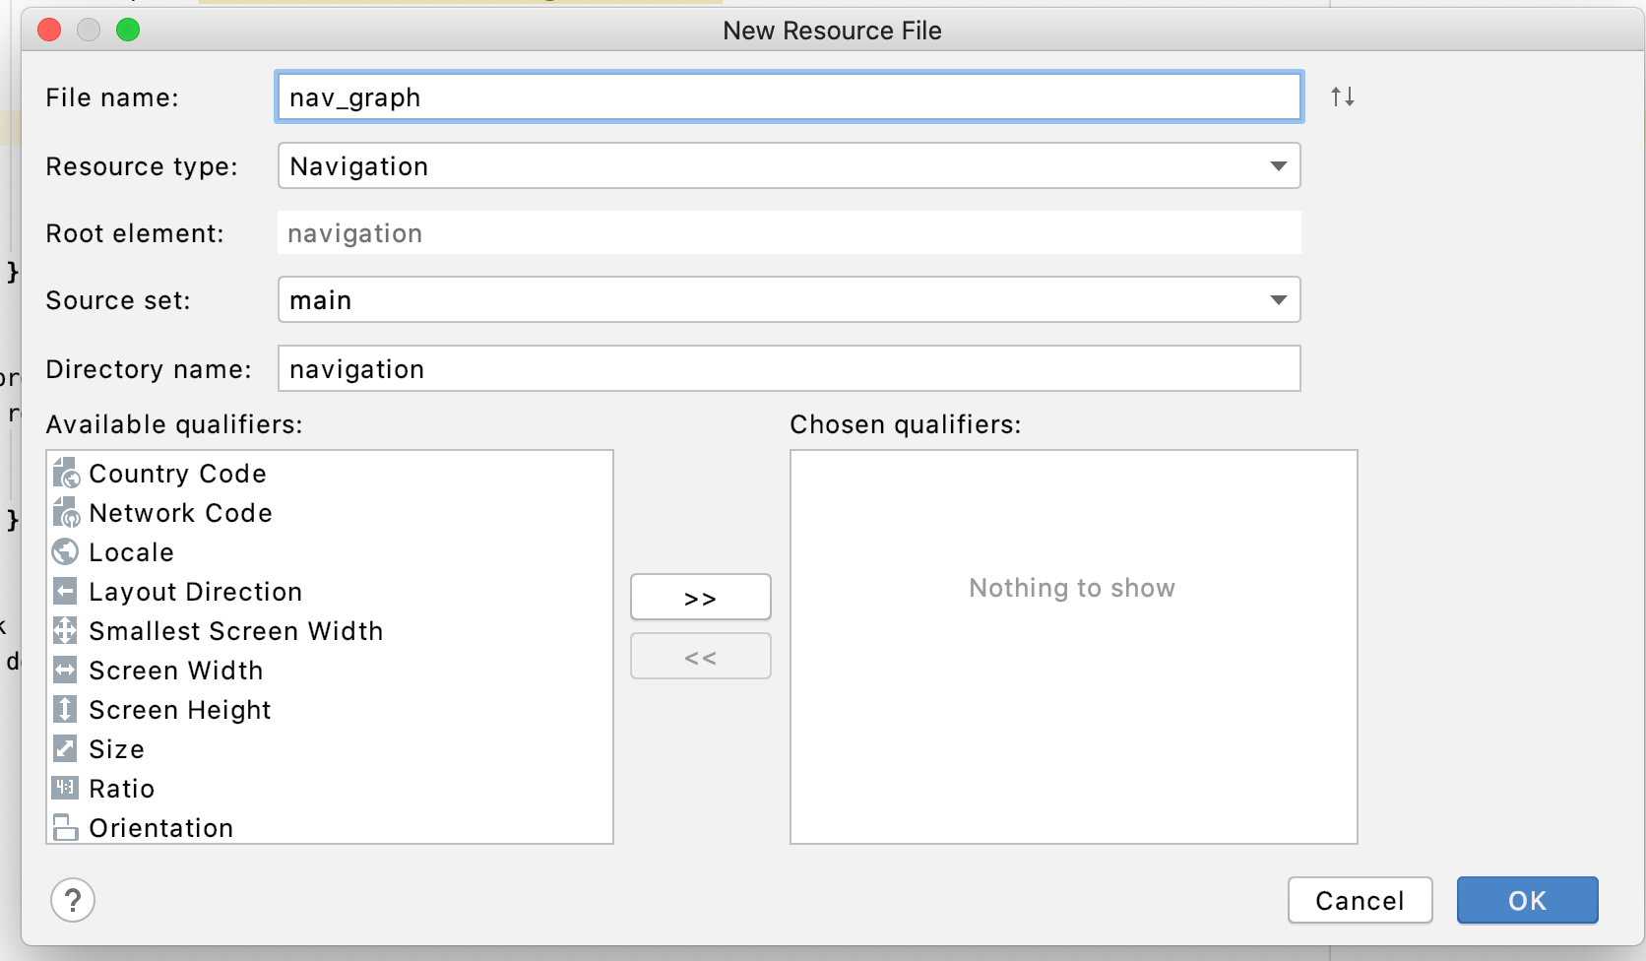Click the << button to remove qualifier

click(700, 656)
